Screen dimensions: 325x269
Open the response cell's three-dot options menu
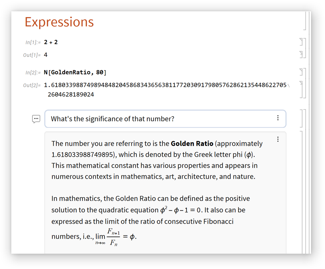tap(278, 139)
